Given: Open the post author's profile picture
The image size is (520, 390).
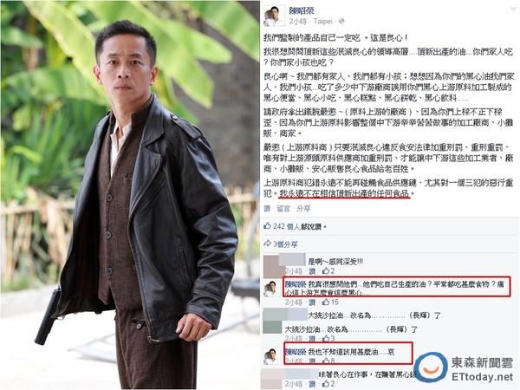Looking at the screenshot, I should coord(274,16).
